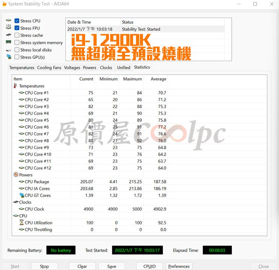This screenshot has width=279, height=270.
Task: Click the Clear button
Action: click(82, 266)
